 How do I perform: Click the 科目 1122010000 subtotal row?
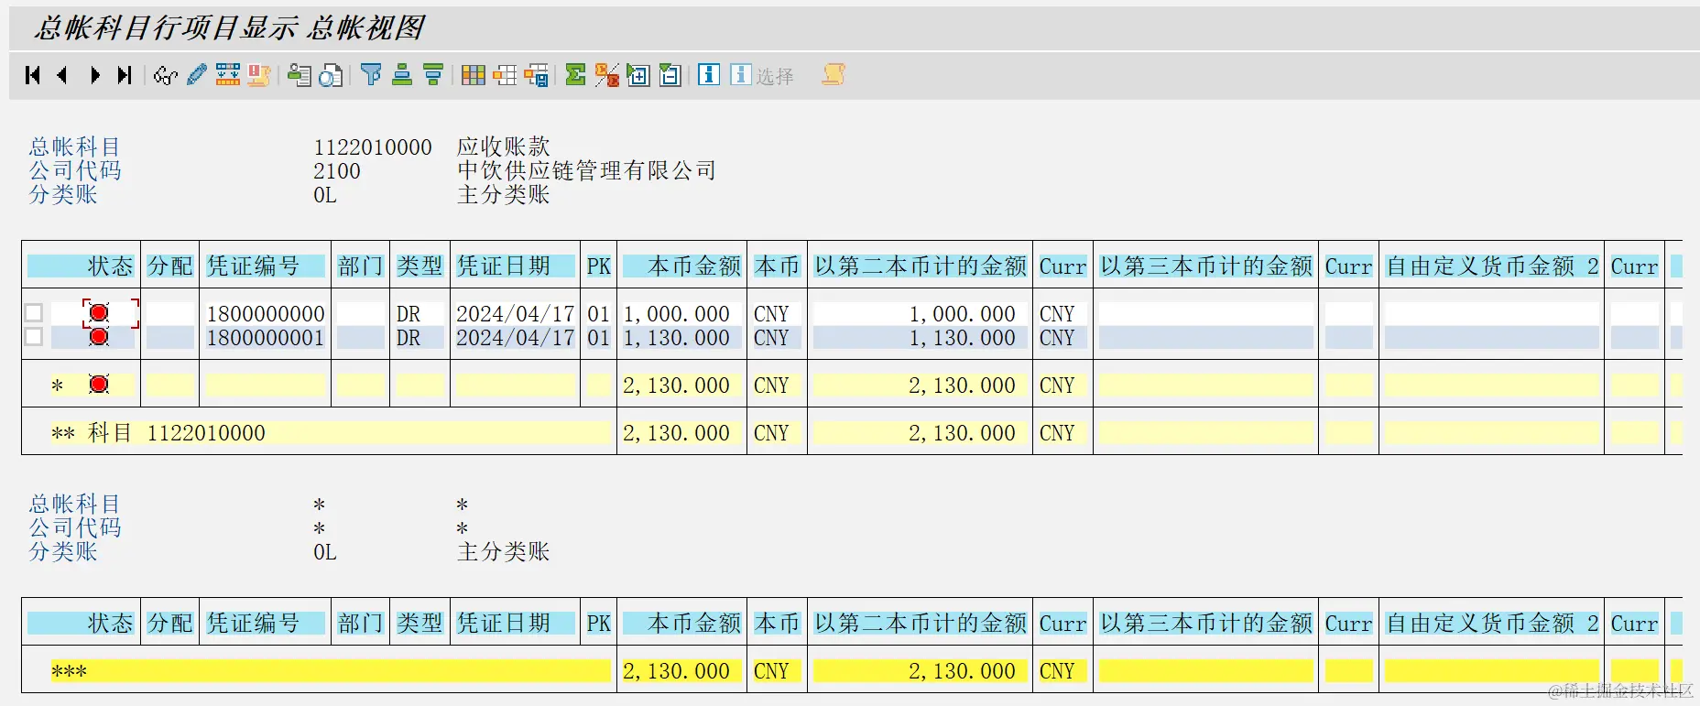(330, 432)
